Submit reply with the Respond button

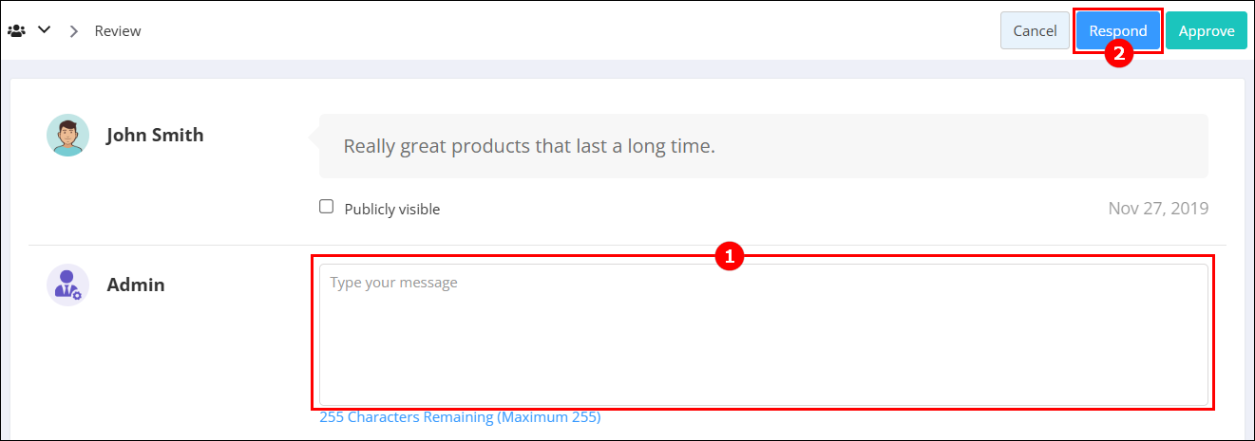click(1118, 30)
